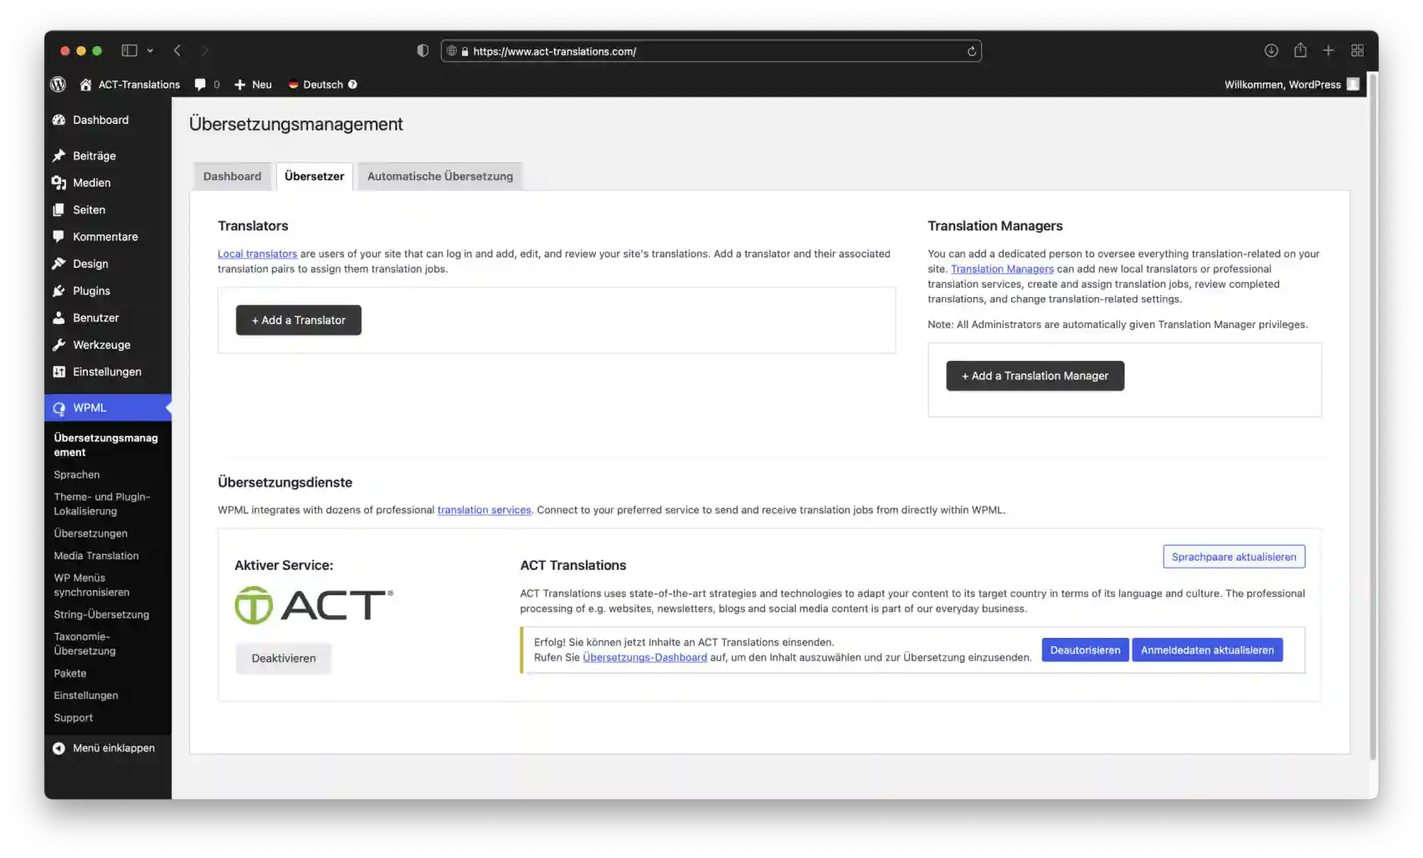The height and width of the screenshot is (858, 1423).
Task: Click Add a Translation Manager button
Action: (x=1035, y=376)
